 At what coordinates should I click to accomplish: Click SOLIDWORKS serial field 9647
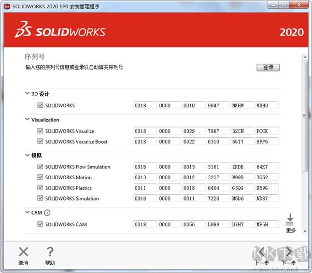click(x=218, y=105)
